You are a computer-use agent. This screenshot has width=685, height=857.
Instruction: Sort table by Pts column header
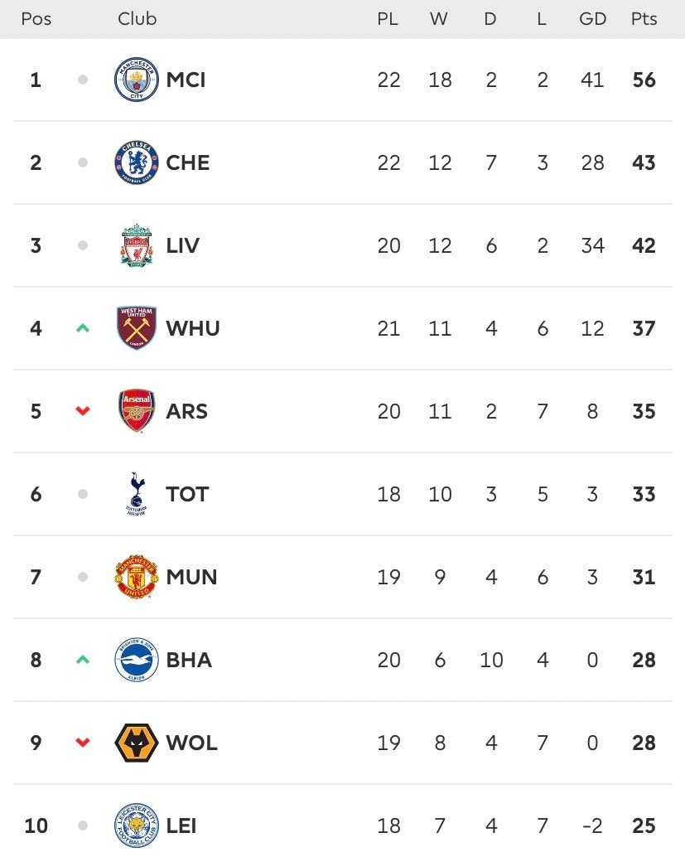[644, 19]
